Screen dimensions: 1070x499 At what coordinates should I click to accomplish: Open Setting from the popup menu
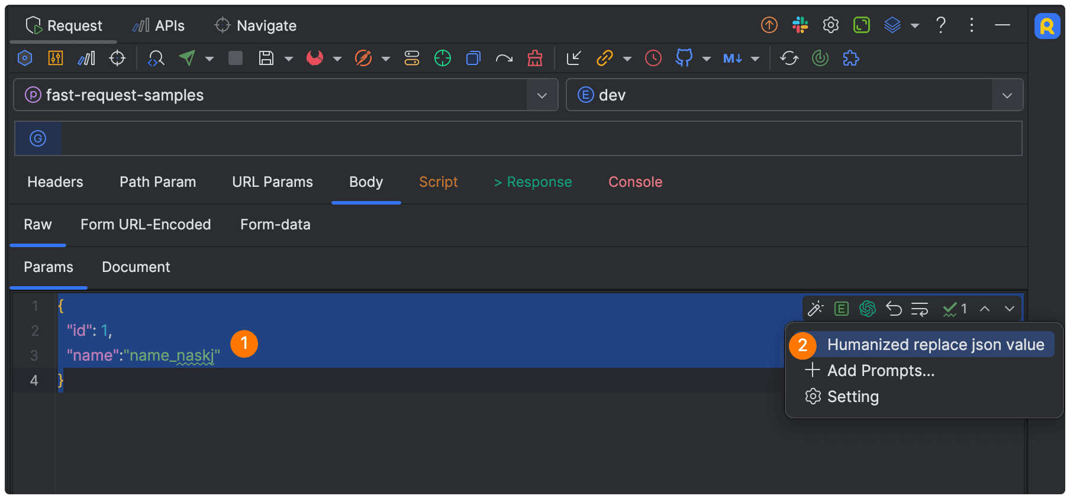pos(852,397)
